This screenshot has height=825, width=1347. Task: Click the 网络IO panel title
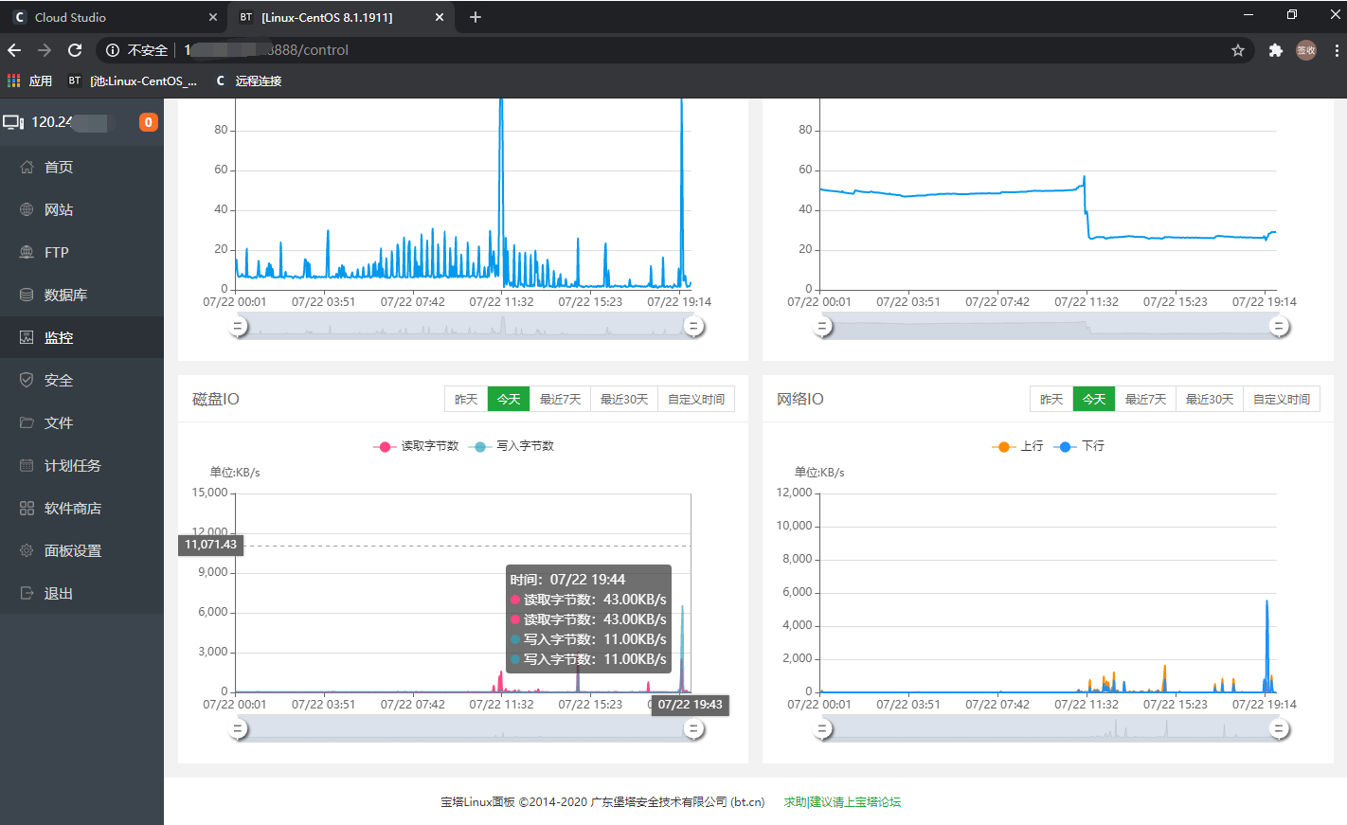tap(800, 399)
